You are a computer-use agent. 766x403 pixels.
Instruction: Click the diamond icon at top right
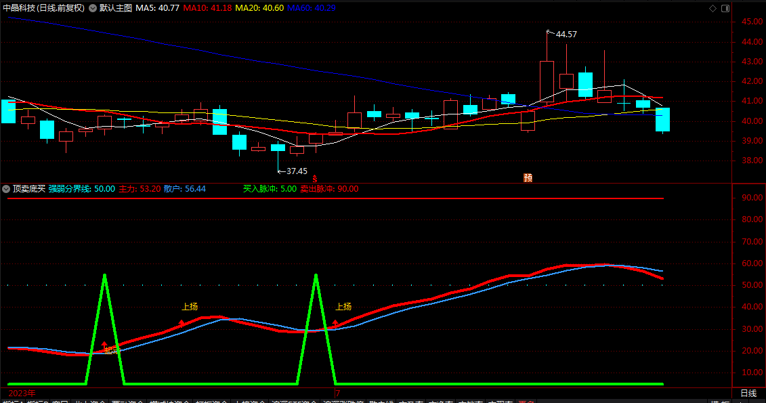click(712, 8)
